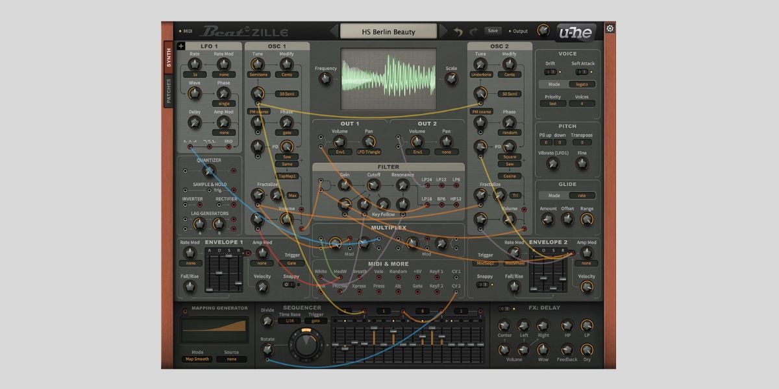The width and height of the screenshot is (779, 389).
Task: Open the Sequencer Time Base '1/16' dropdown
Action: [x=289, y=320]
